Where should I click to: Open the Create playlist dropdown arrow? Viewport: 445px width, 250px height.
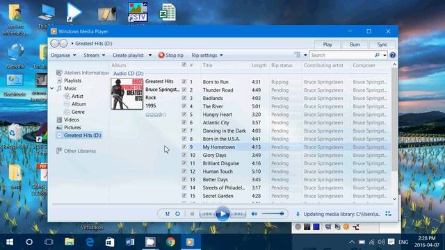coord(150,56)
